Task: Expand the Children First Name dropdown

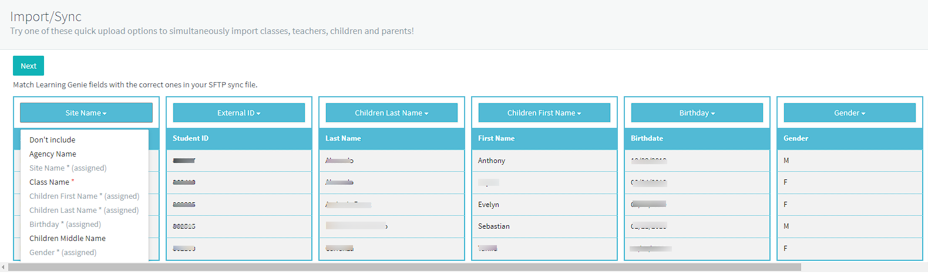Action: point(544,113)
